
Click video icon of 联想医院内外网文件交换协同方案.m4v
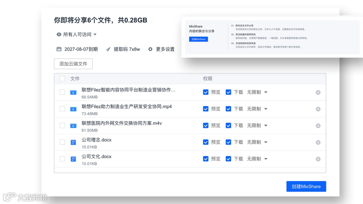click(73, 125)
